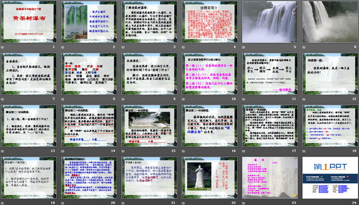Click animation star icon under slide 23

pyautogui.click(x=244, y=203)
